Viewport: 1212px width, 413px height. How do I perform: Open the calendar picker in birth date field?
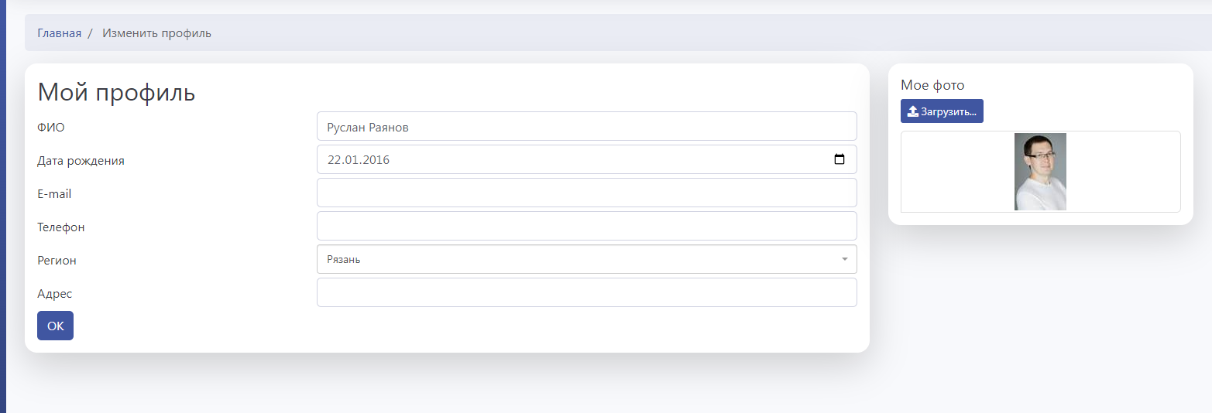839,160
